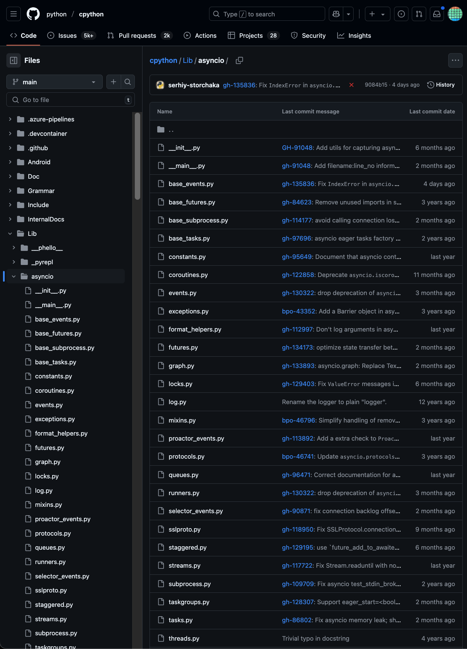Open the Pull requests tab
The width and height of the screenshot is (467, 649).
pyautogui.click(x=140, y=35)
